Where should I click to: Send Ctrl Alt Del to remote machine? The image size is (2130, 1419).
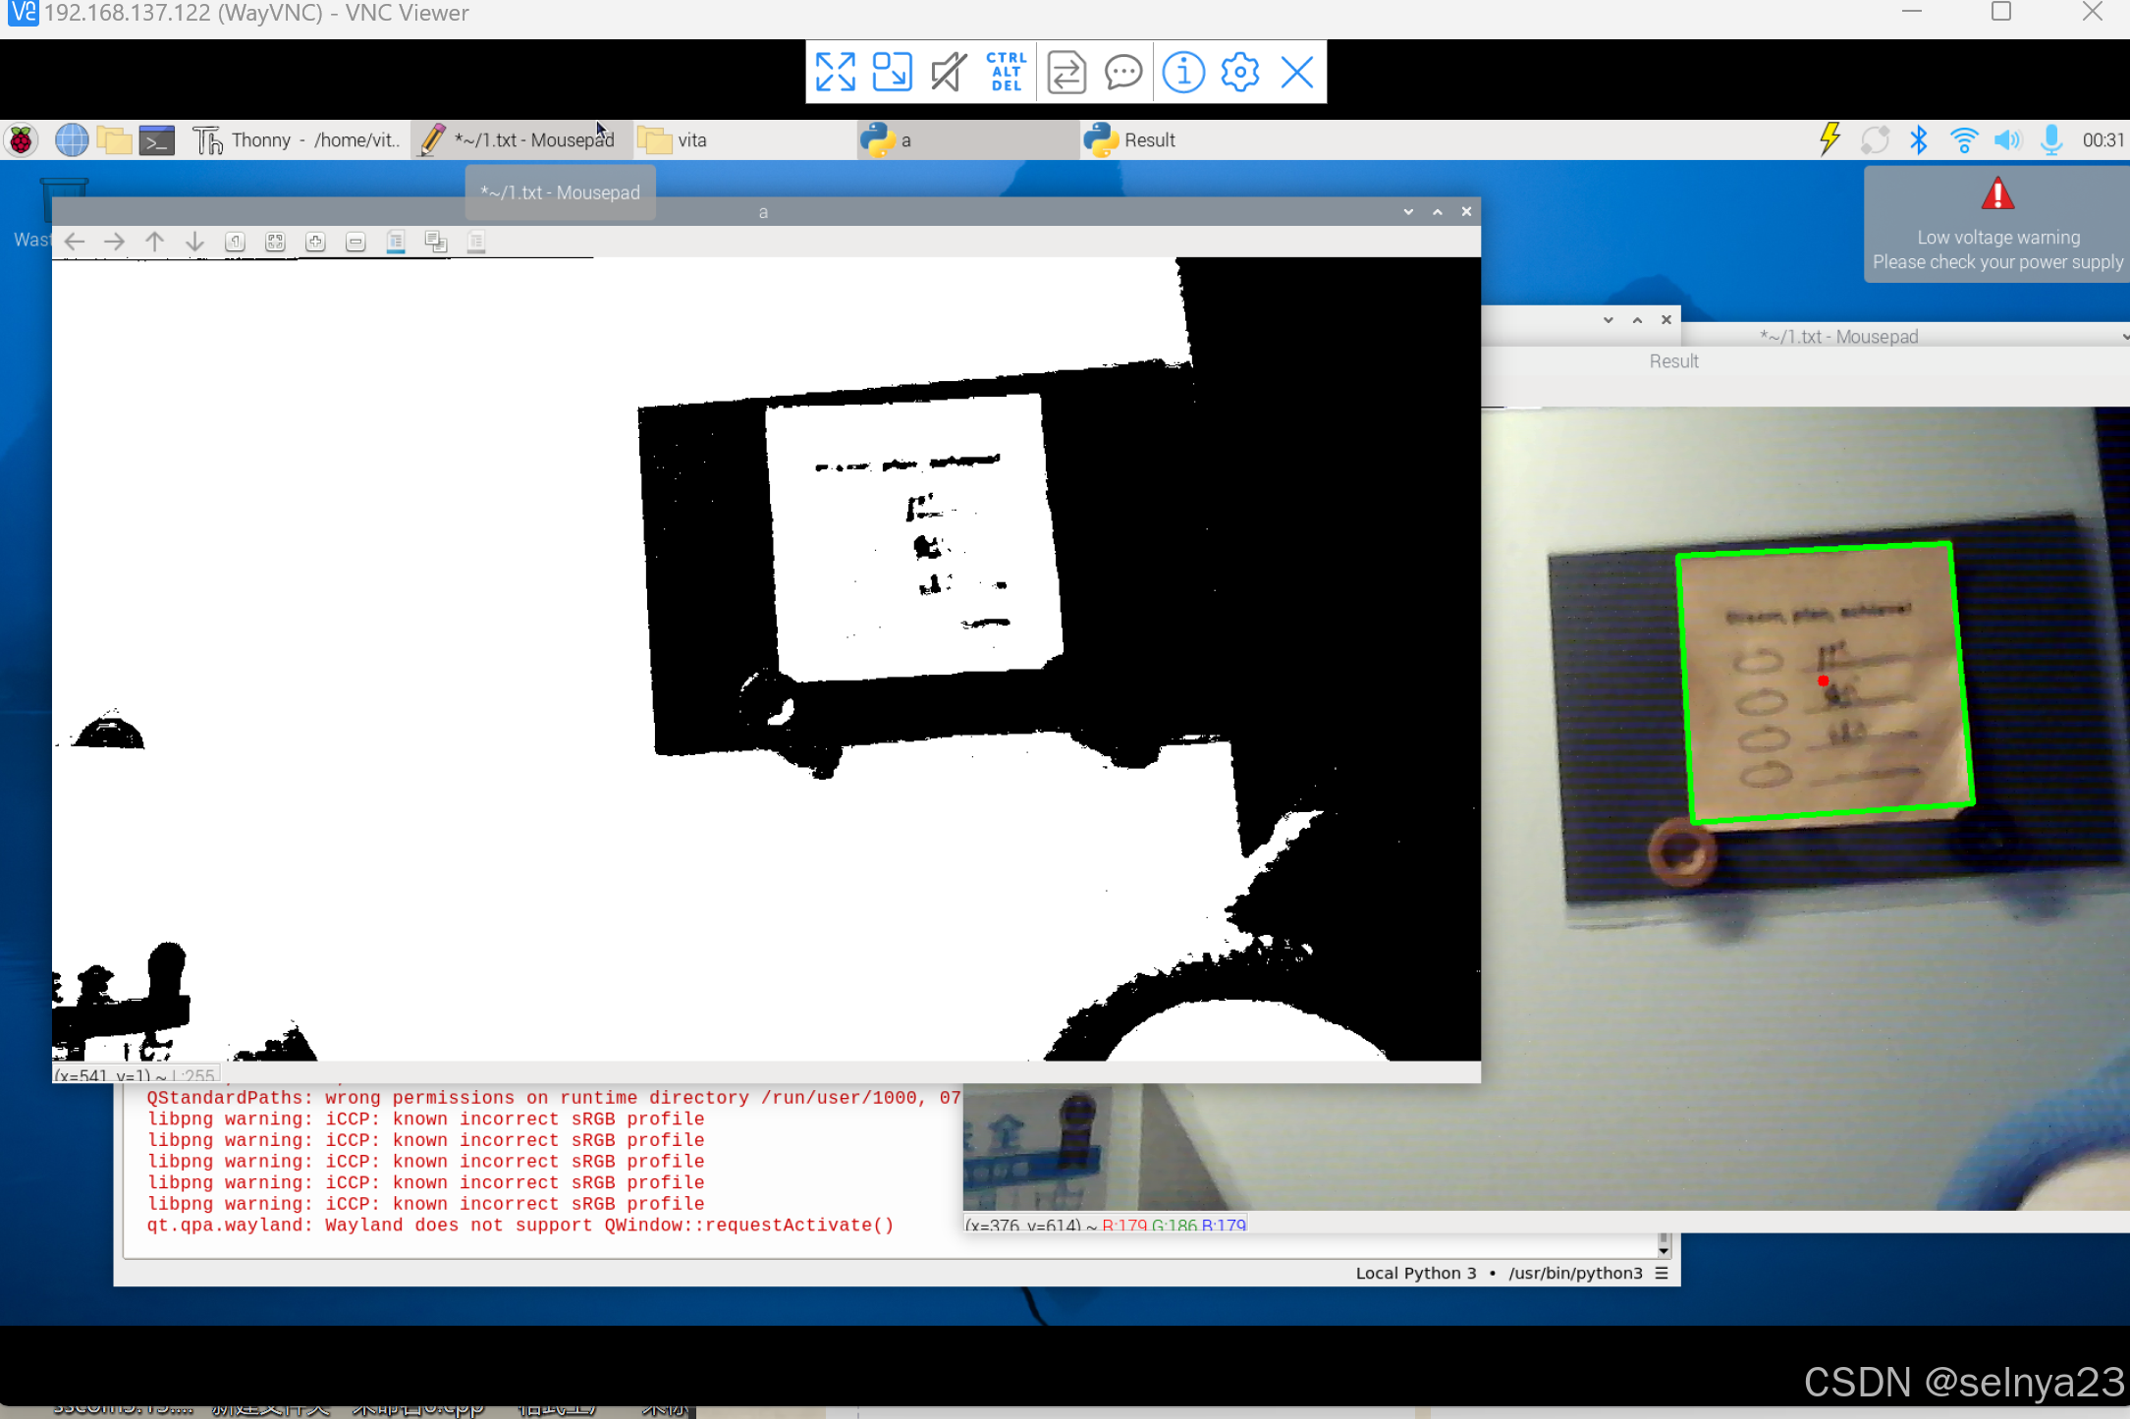(1007, 72)
